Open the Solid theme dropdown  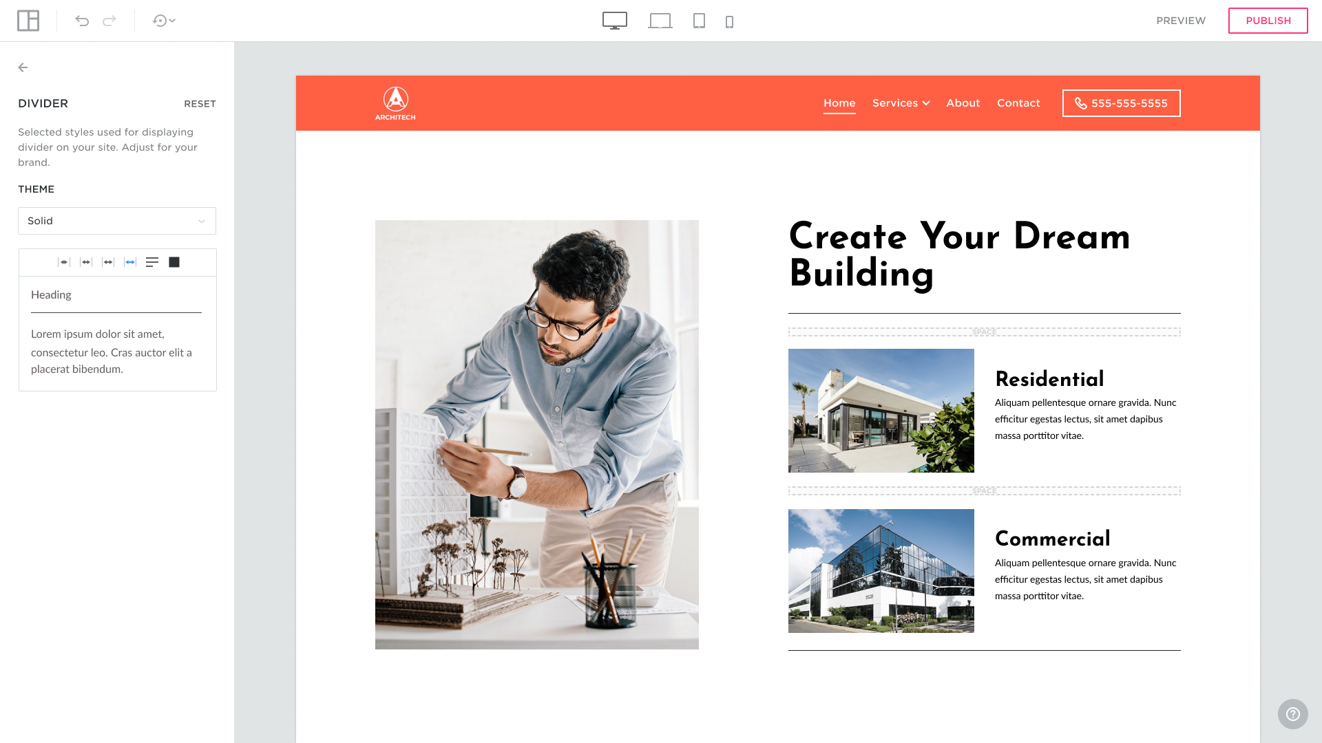117,221
